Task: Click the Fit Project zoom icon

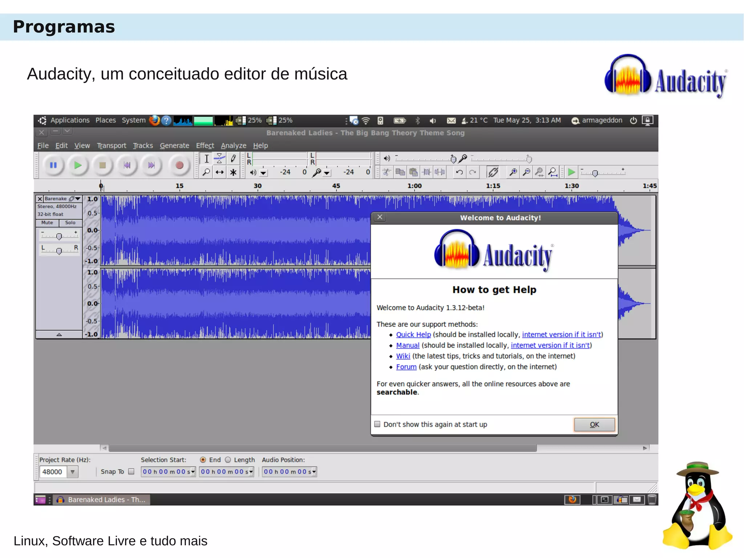Action: (553, 172)
